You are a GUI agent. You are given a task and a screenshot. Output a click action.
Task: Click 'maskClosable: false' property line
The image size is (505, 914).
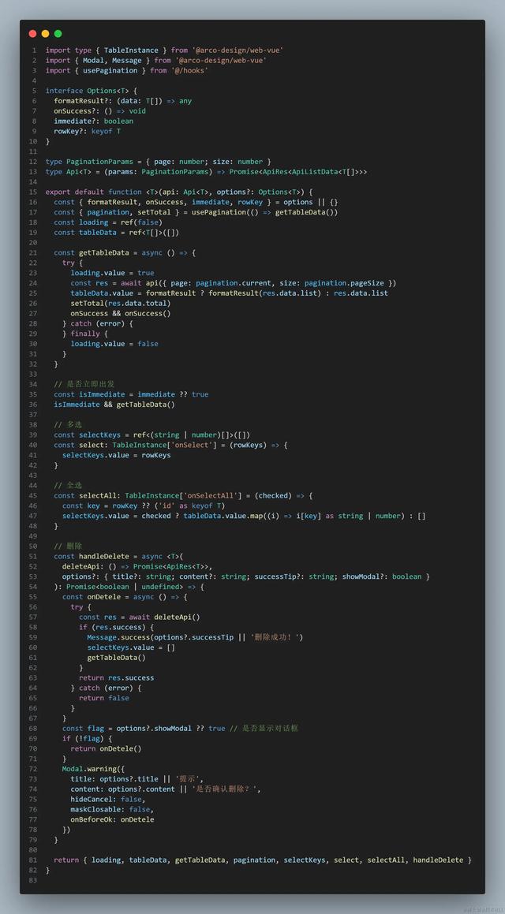tap(113, 809)
